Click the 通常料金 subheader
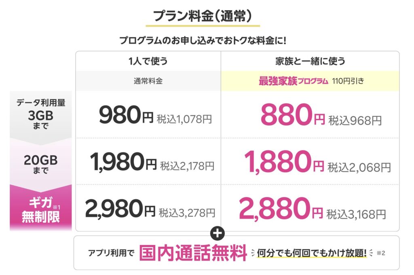 (x=148, y=81)
